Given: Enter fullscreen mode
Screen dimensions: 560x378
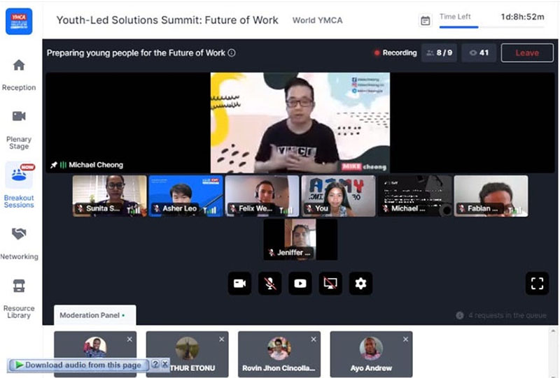Looking at the screenshot, I should [x=537, y=284].
